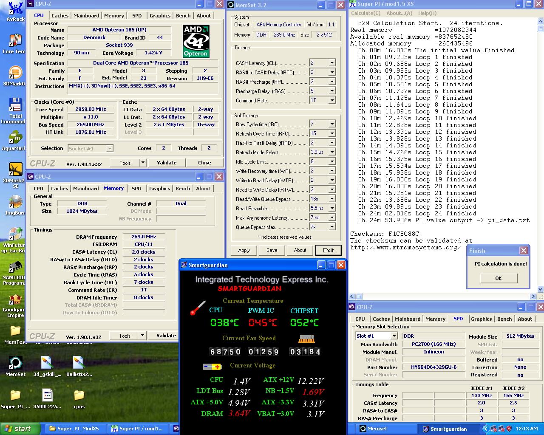
Task: Open the WinFuture xp-Iso-Bu desktop icon
Action: [x=14, y=240]
